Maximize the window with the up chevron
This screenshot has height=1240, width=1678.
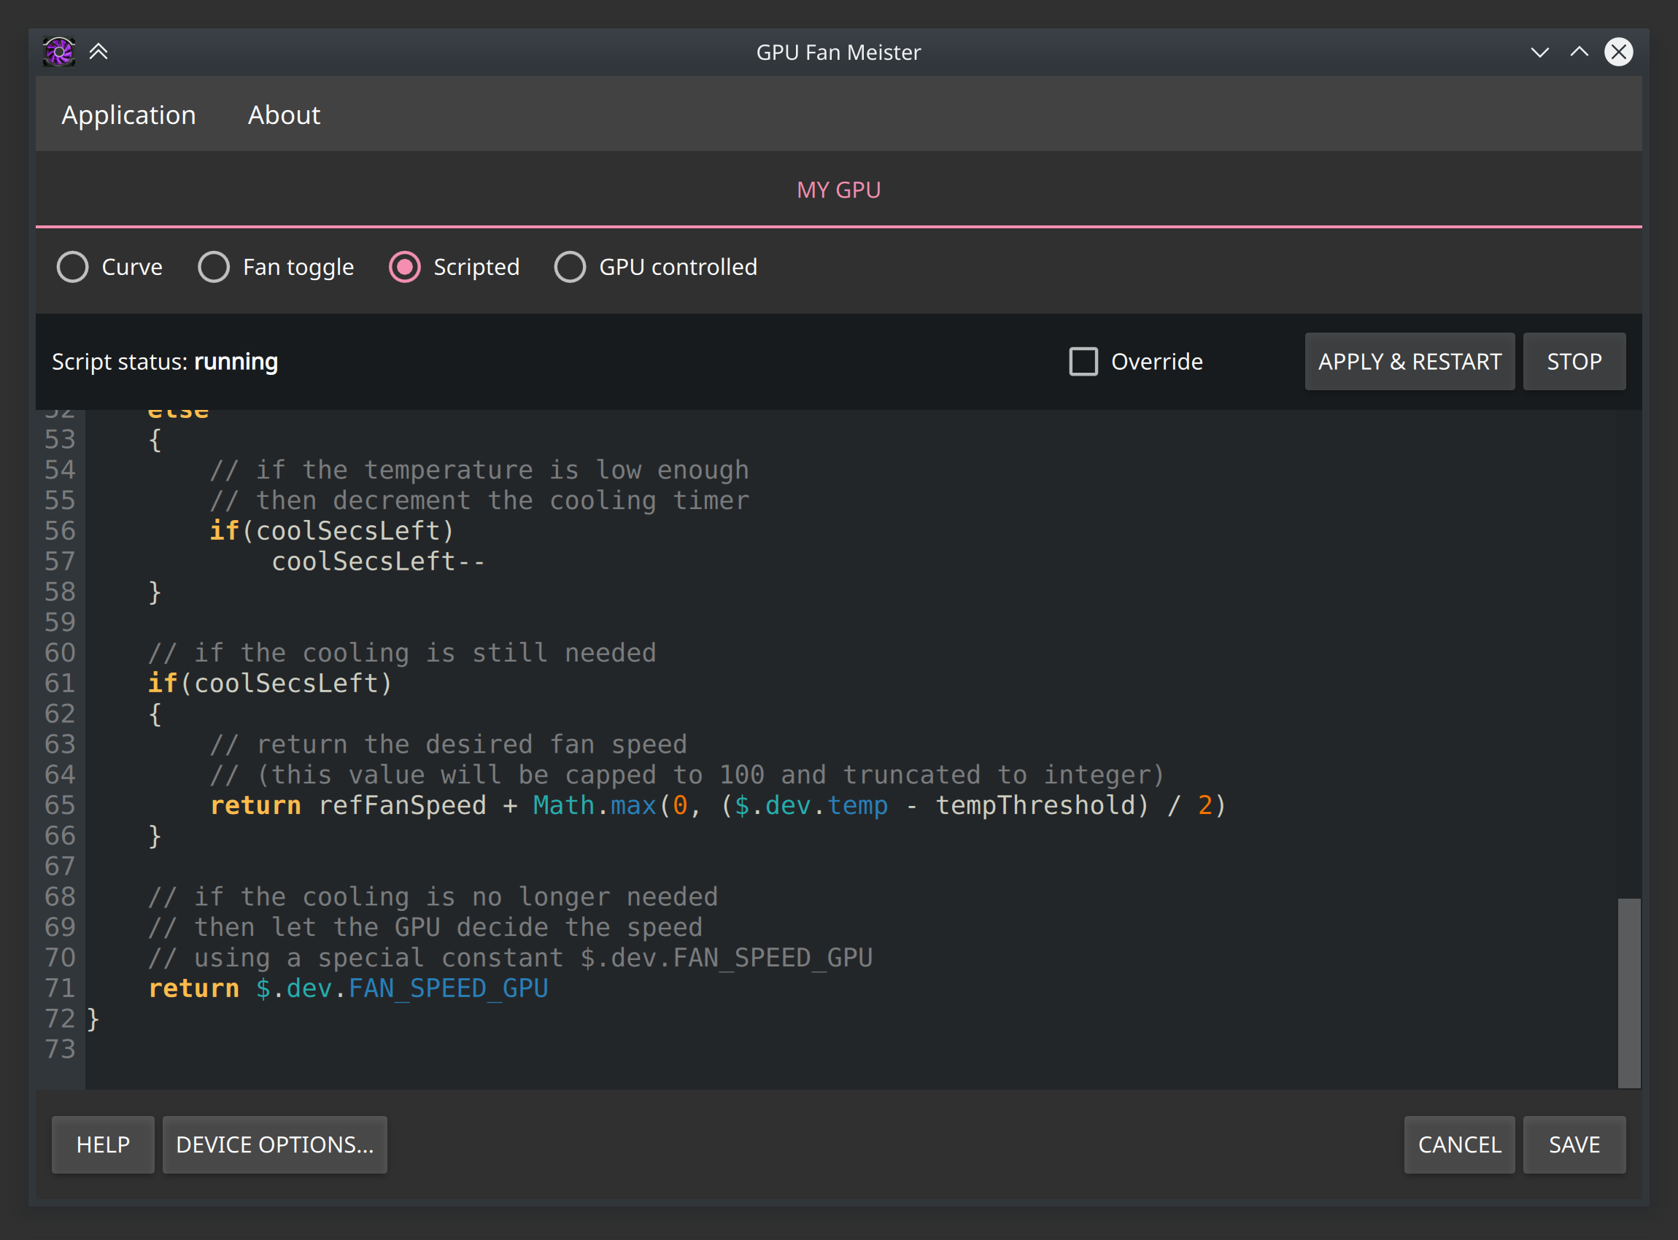point(1579,52)
